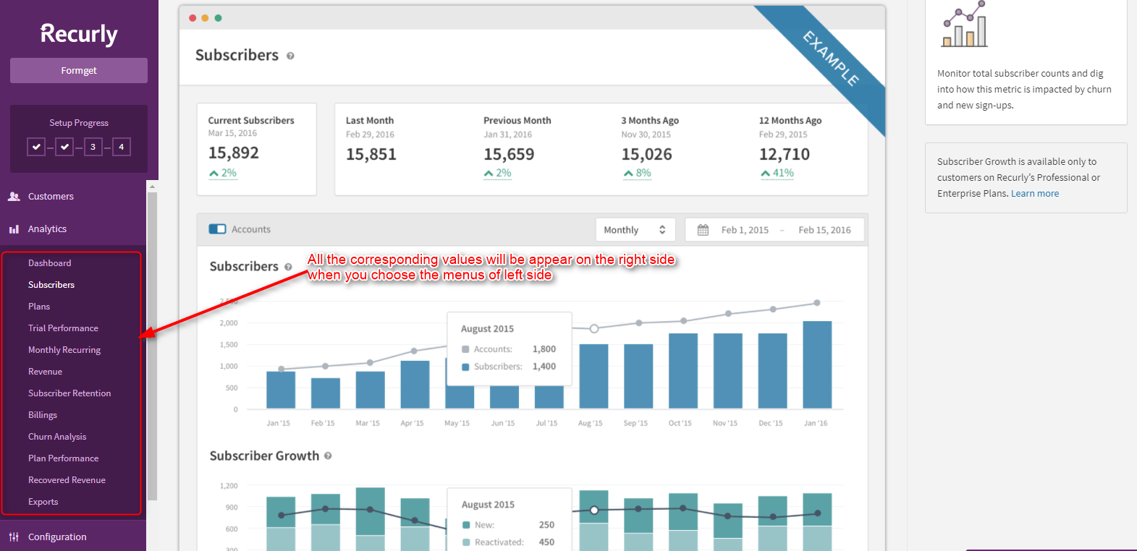
Task: Click the up arrow beside 41%
Action: 765,174
